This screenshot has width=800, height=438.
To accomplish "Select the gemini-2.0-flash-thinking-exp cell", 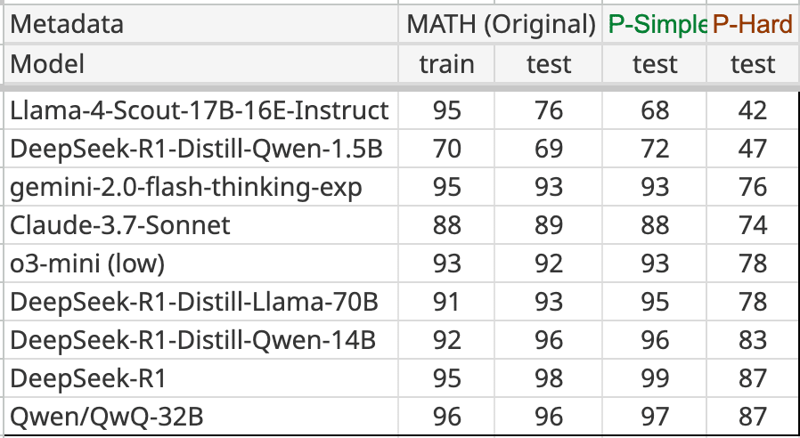I will click(186, 187).
